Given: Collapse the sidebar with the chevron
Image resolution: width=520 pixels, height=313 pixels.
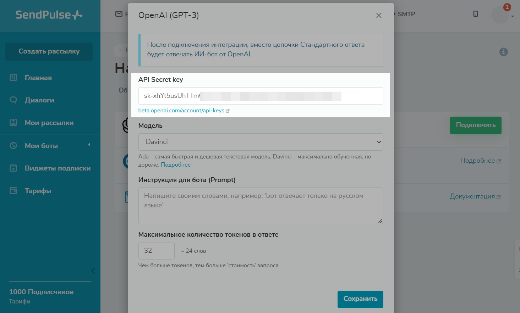Looking at the screenshot, I should click(x=93, y=271).
